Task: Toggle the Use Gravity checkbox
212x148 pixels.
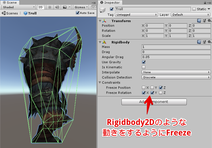Action: pos(144,62)
